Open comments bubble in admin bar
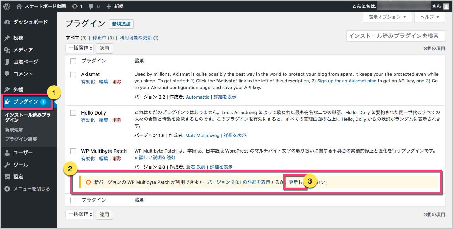Screen dimensions: 453x229 pos(94,6)
